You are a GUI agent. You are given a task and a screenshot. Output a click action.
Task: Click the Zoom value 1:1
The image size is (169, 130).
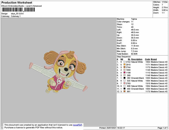[163, 13]
